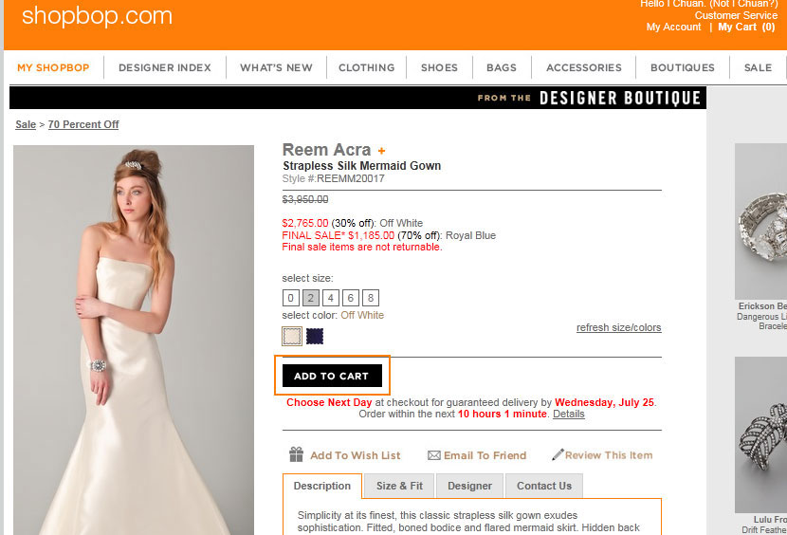This screenshot has width=787, height=535.
Task: Select size 6
Action: [351, 298]
